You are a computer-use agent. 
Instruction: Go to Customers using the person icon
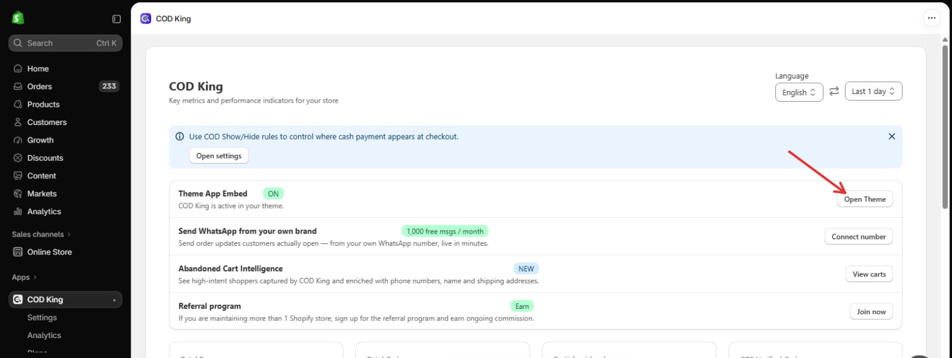pyautogui.click(x=18, y=122)
